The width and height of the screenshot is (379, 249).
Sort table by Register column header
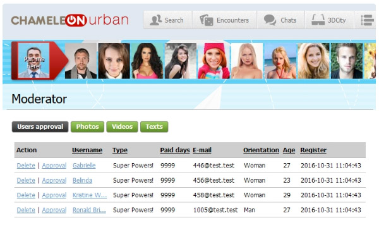coord(313,150)
